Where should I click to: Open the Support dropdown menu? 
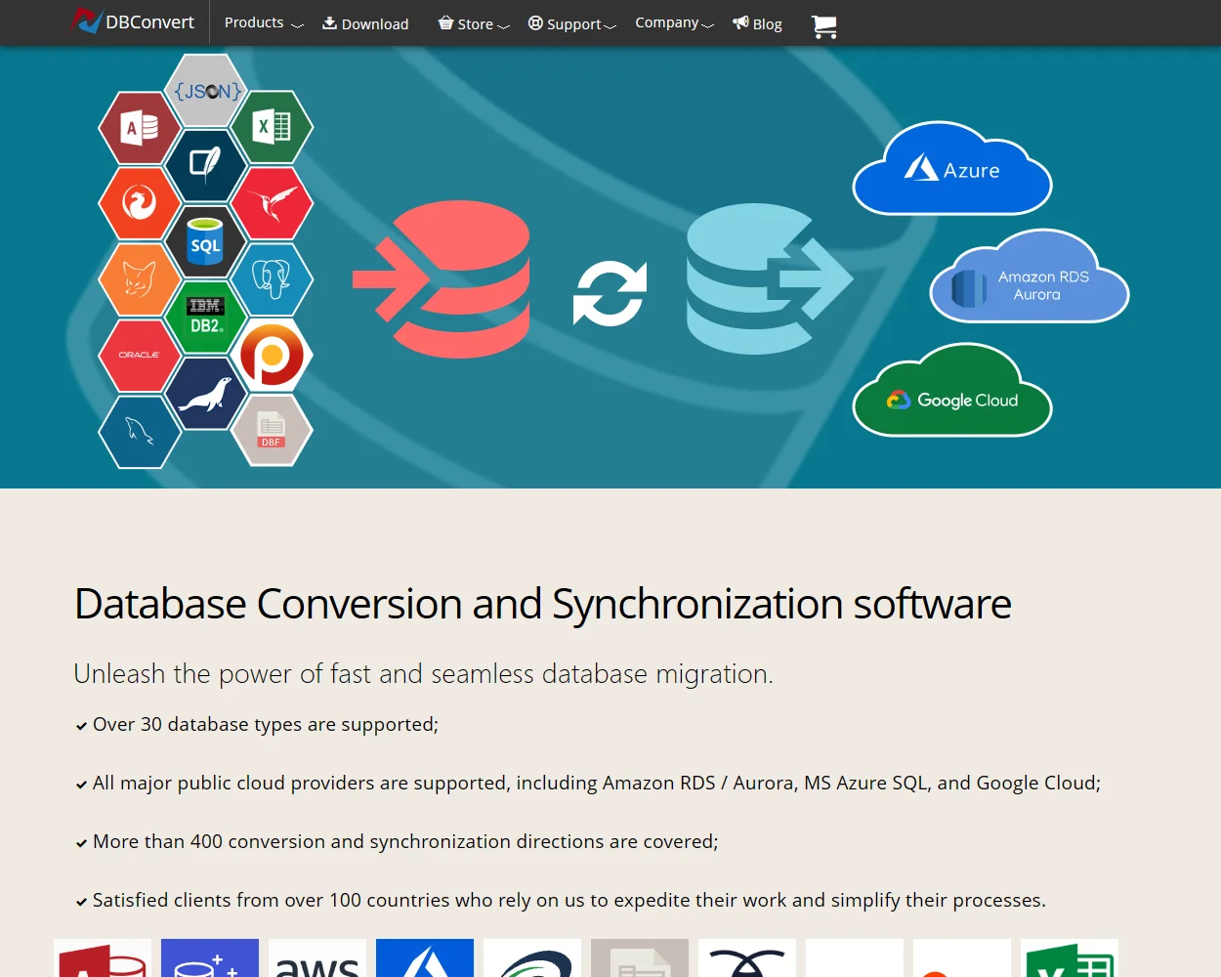click(x=572, y=23)
